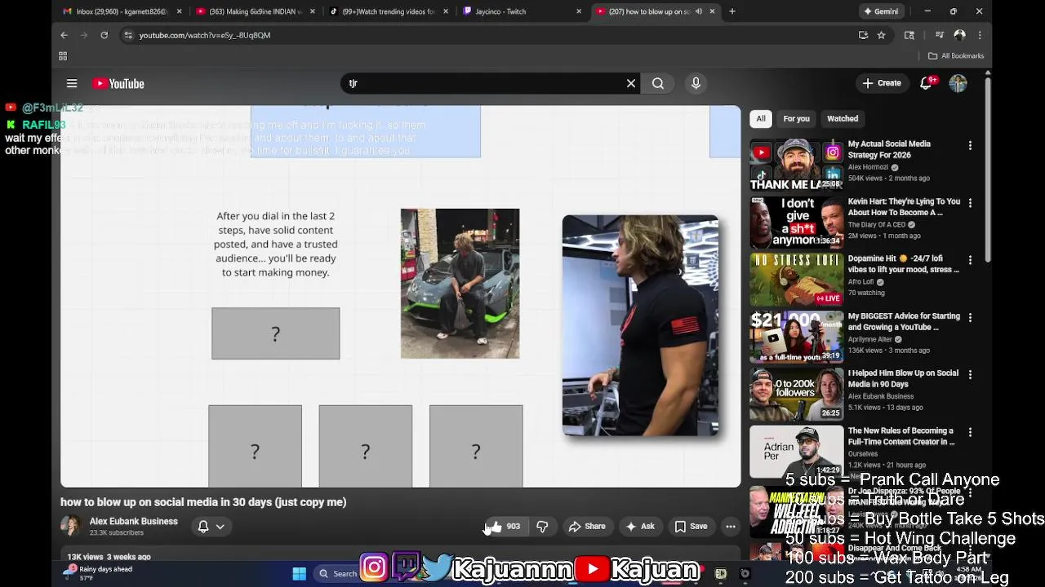Go back to the previous page

tap(64, 35)
